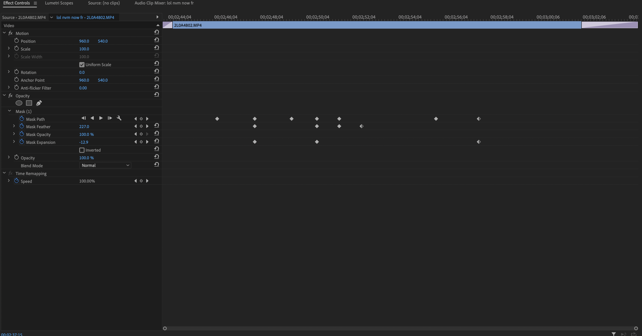The height and width of the screenshot is (336, 642).
Task: Click the Reset Motion parameter icon
Action: tap(157, 32)
